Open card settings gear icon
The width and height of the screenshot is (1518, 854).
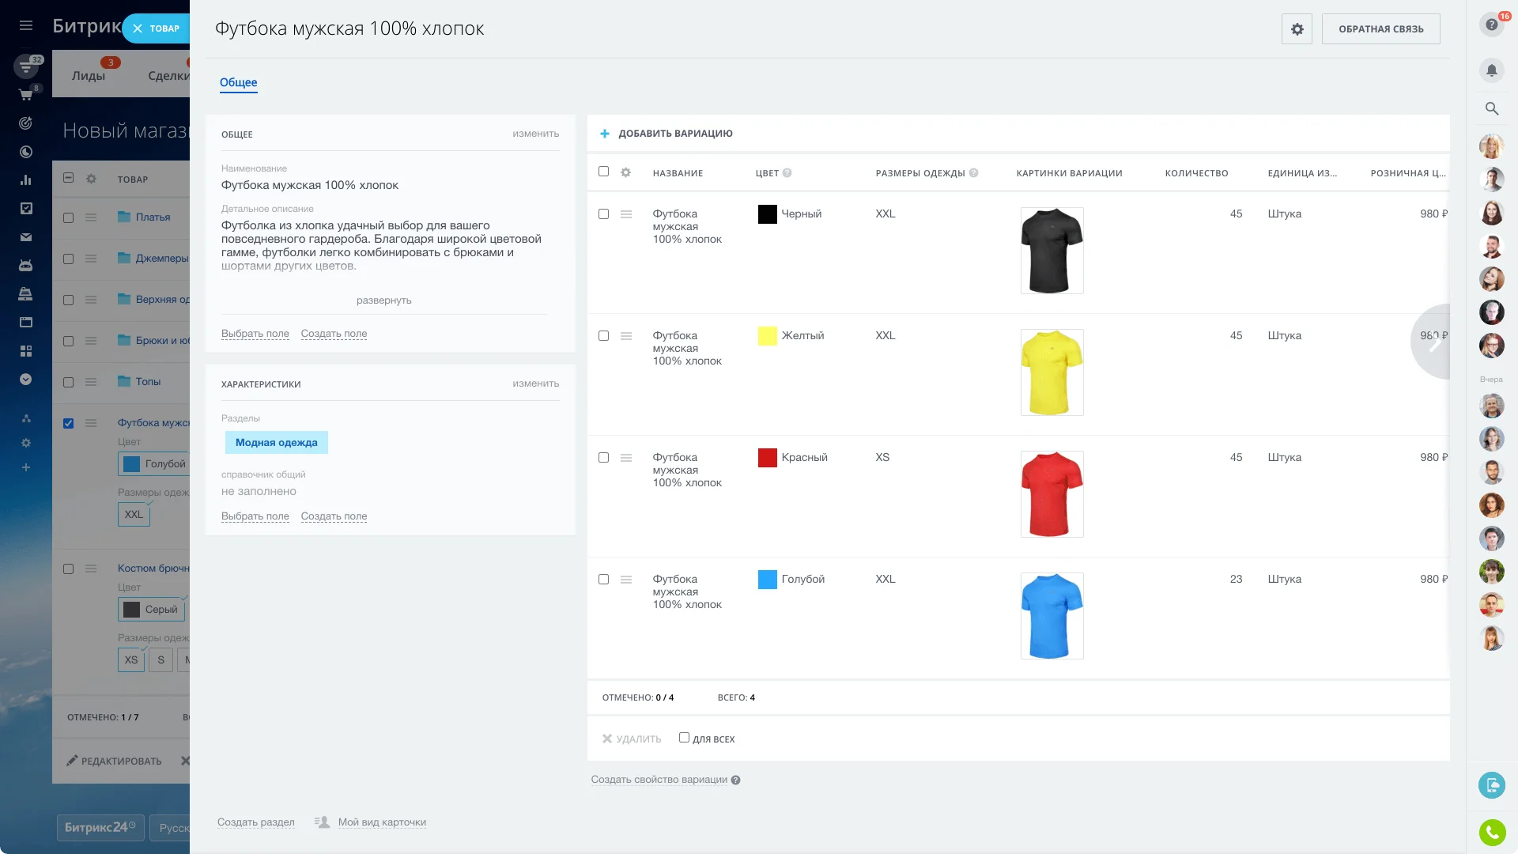[1297, 29]
